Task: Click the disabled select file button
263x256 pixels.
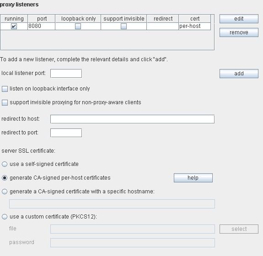Action: pos(239,229)
